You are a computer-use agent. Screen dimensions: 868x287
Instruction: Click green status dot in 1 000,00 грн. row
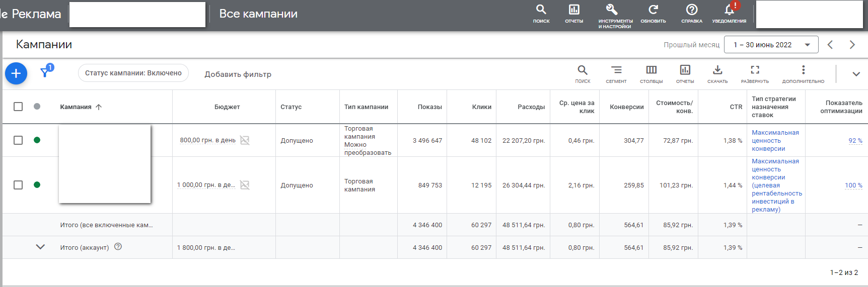click(37, 185)
